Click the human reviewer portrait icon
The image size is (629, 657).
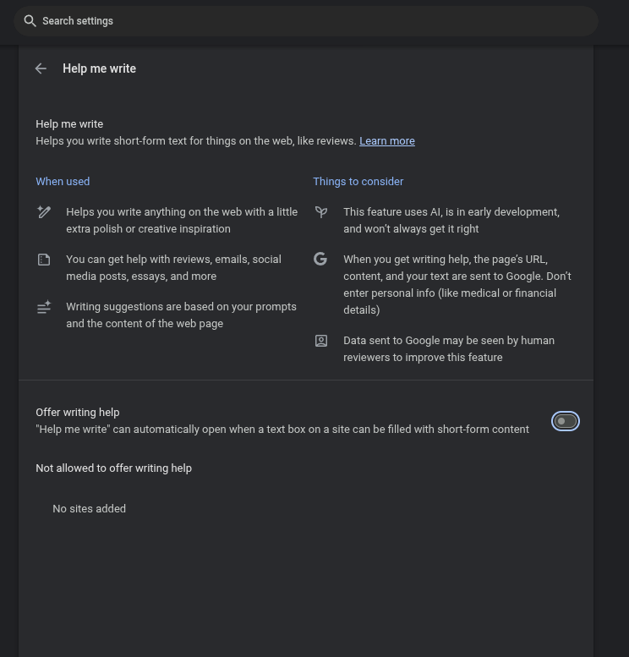click(321, 341)
